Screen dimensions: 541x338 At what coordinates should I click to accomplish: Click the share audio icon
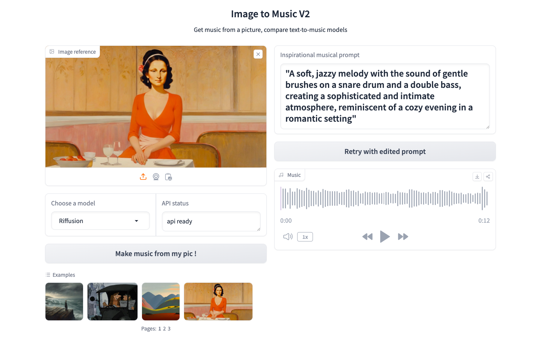pyautogui.click(x=488, y=177)
